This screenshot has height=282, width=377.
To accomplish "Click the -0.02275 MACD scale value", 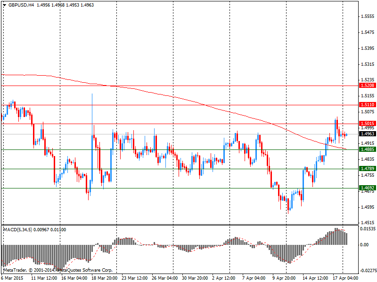I will tap(368, 271).
